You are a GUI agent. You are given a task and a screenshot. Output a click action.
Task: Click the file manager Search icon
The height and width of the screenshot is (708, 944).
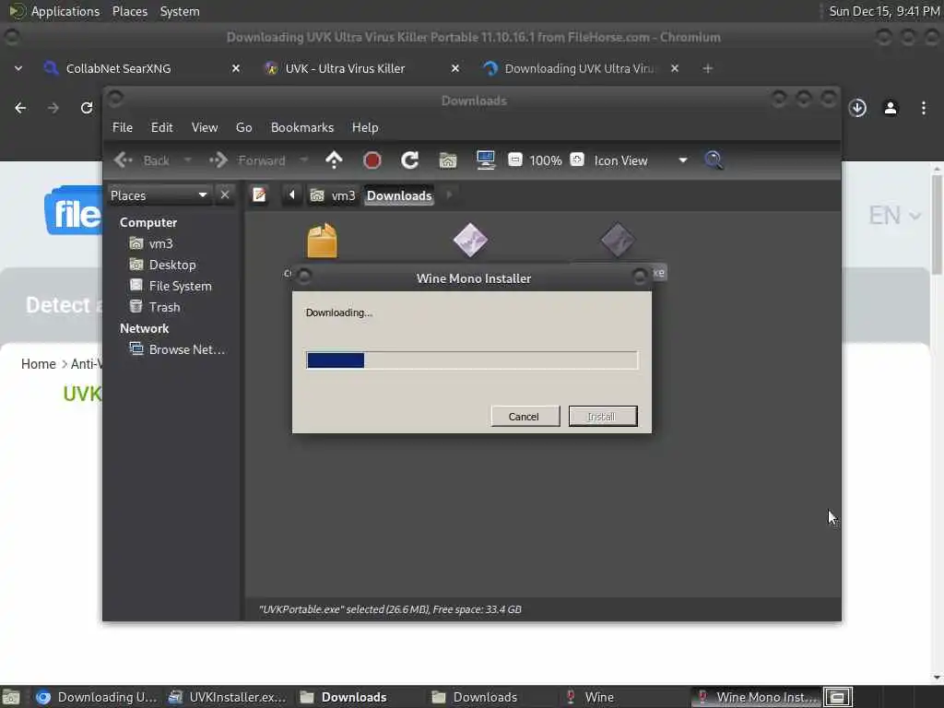pyautogui.click(x=714, y=160)
